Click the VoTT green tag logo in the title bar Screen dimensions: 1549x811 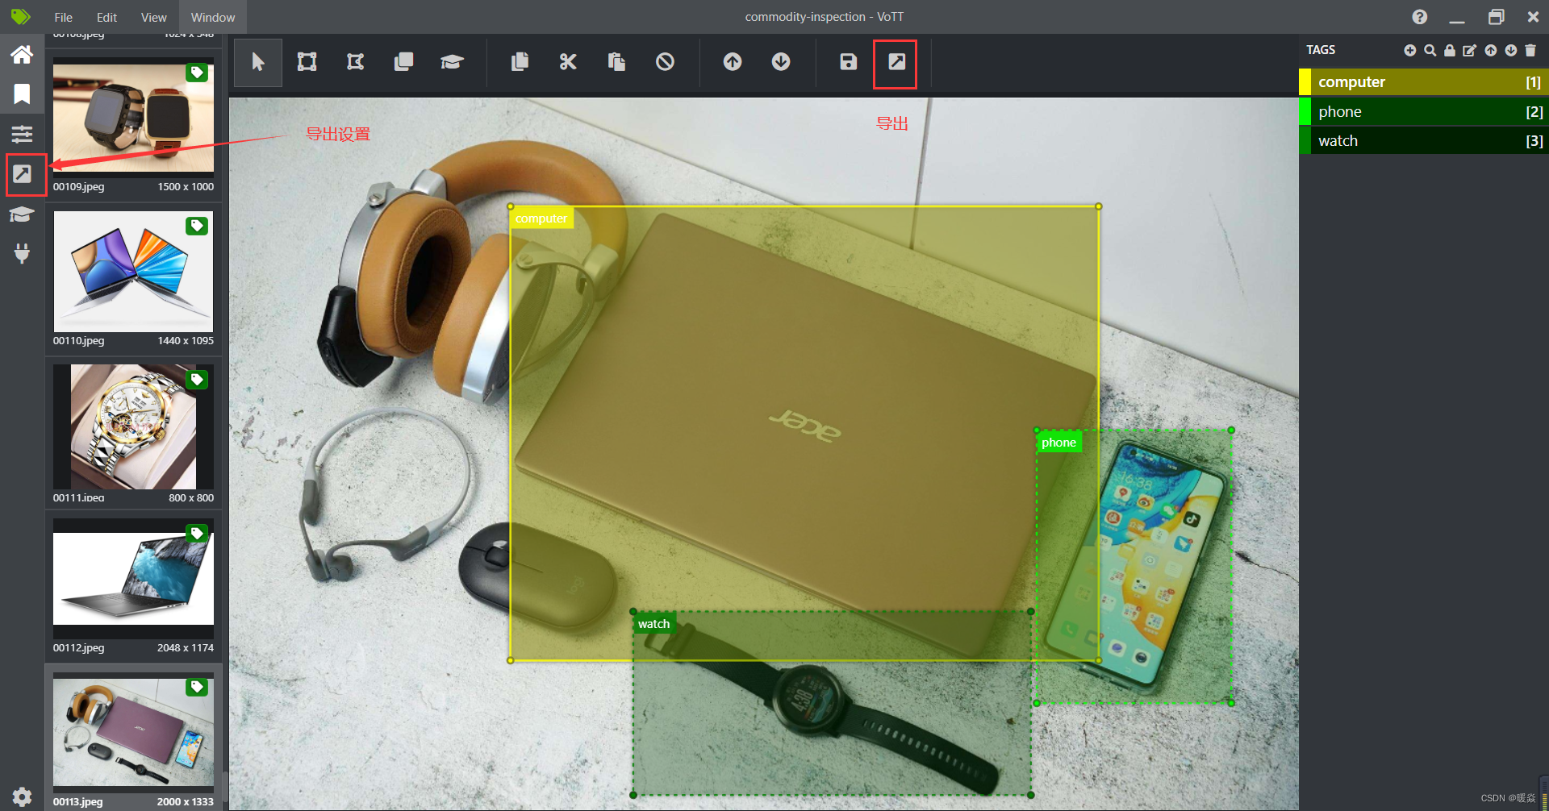click(21, 17)
